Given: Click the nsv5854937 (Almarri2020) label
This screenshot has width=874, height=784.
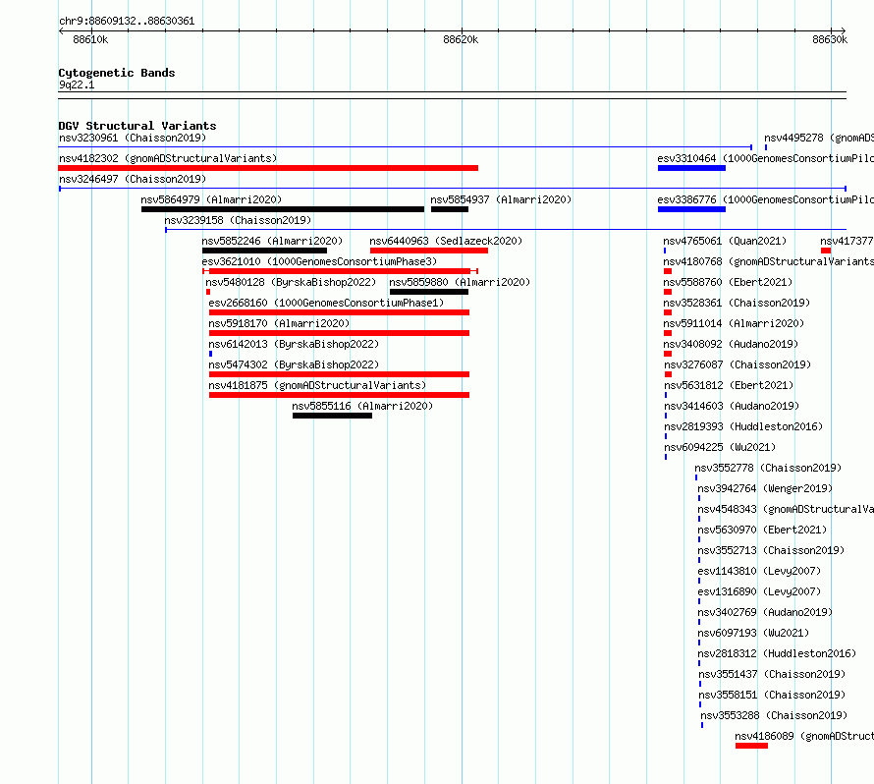Looking at the screenshot, I should tap(501, 199).
